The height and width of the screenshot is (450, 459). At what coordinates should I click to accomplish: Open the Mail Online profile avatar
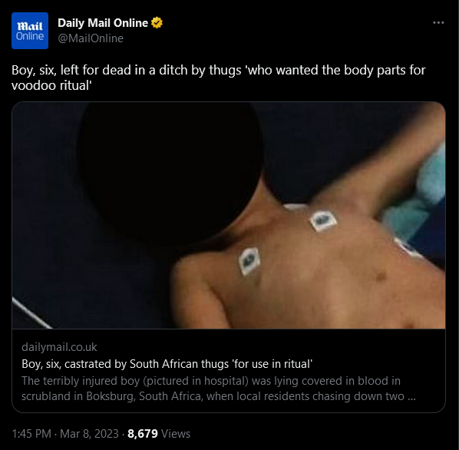(x=30, y=31)
